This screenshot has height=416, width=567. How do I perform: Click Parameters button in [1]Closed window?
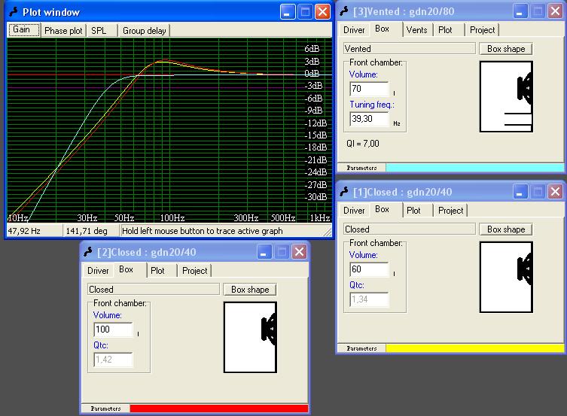361,348
